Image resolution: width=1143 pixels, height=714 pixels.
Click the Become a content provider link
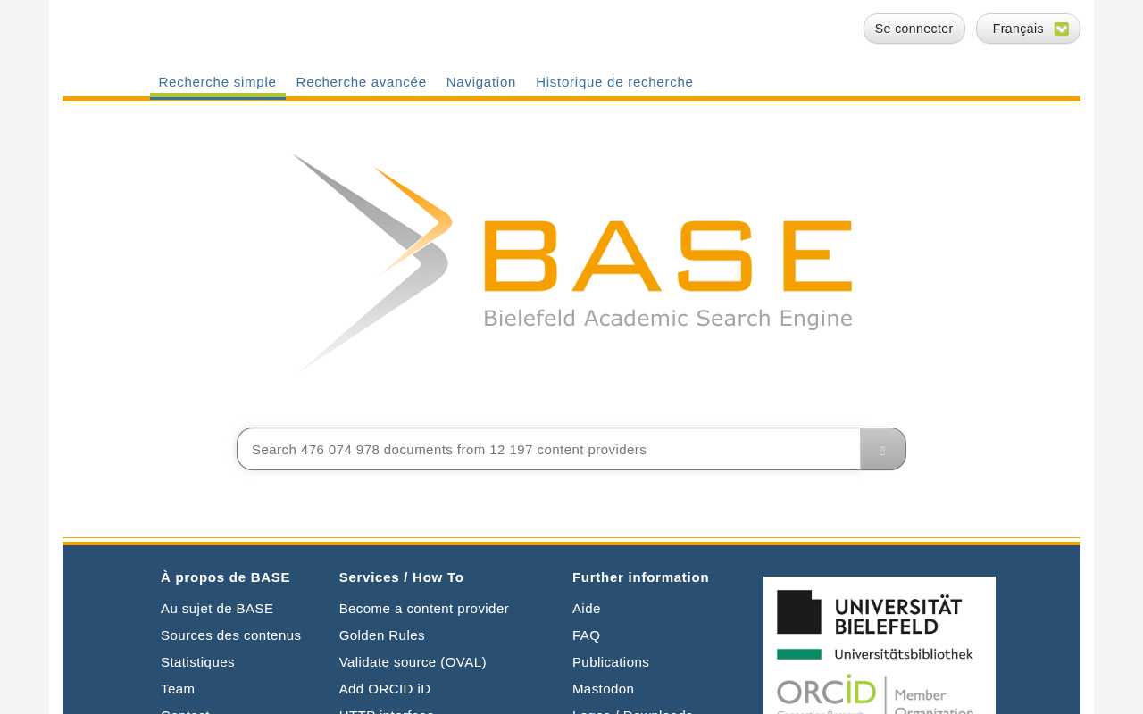click(423, 608)
